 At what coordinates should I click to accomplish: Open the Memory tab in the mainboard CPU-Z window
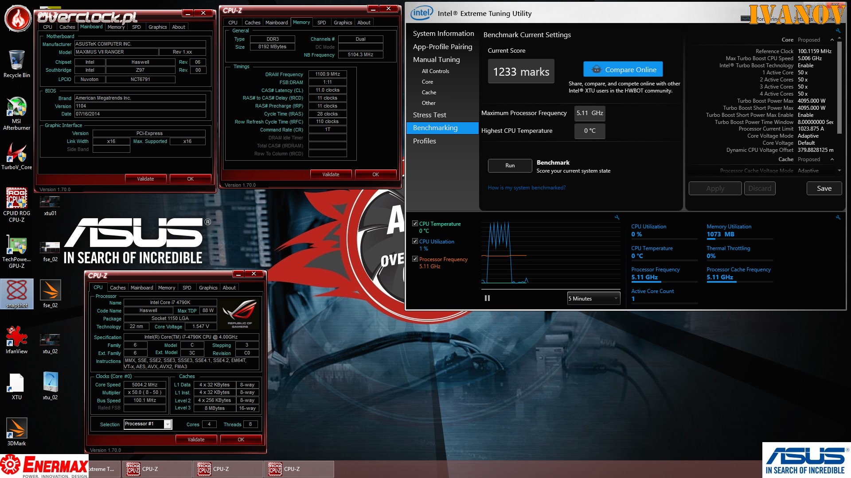point(116,27)
